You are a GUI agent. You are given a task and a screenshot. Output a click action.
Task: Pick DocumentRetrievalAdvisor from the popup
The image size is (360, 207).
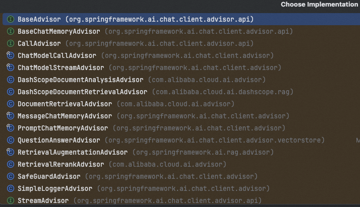click(65, 104)
